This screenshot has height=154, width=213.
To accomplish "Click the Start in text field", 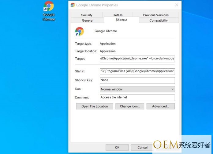I will click(x=137, y=72).
